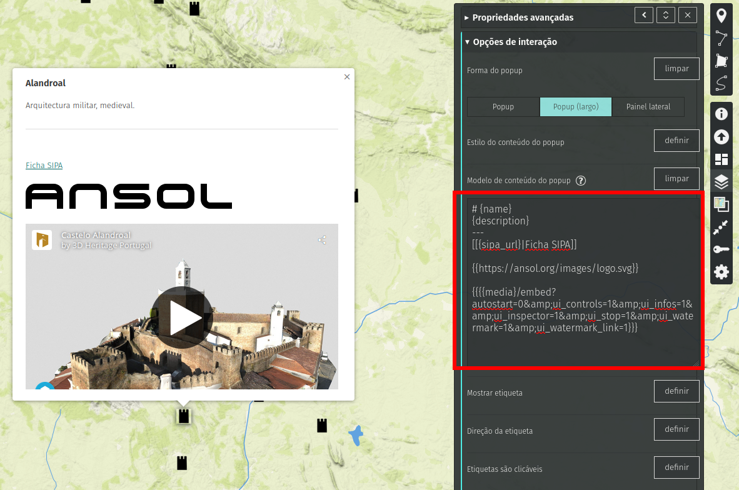Open the tile layers map icon
Image resolution: width=739 pixels, height=490 pixels.
[721, 204]
